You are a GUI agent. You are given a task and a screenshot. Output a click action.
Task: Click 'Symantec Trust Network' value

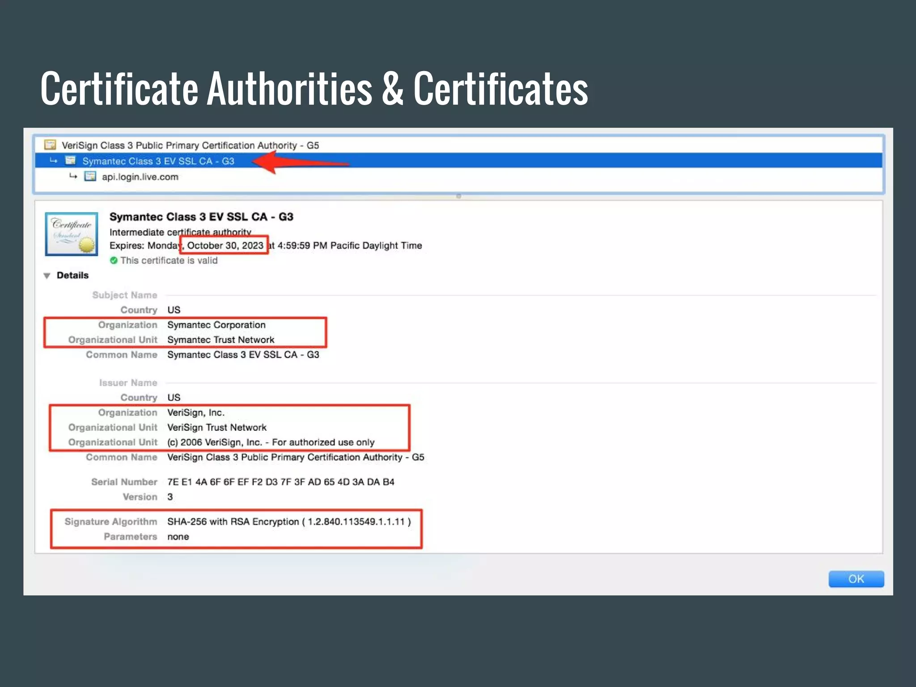pos(221,340)
